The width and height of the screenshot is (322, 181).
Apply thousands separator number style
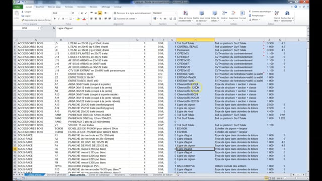(165, 19)
